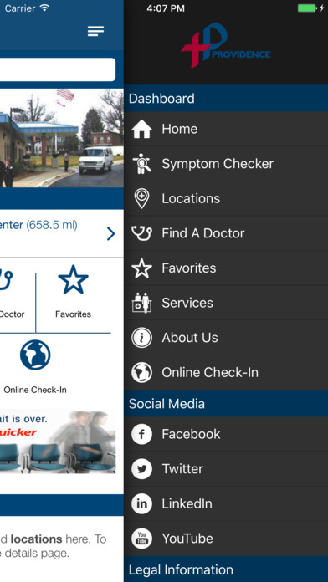
Task: Click the Find A Doctor stethoscope icon
Action: click(x=141, y=233)
